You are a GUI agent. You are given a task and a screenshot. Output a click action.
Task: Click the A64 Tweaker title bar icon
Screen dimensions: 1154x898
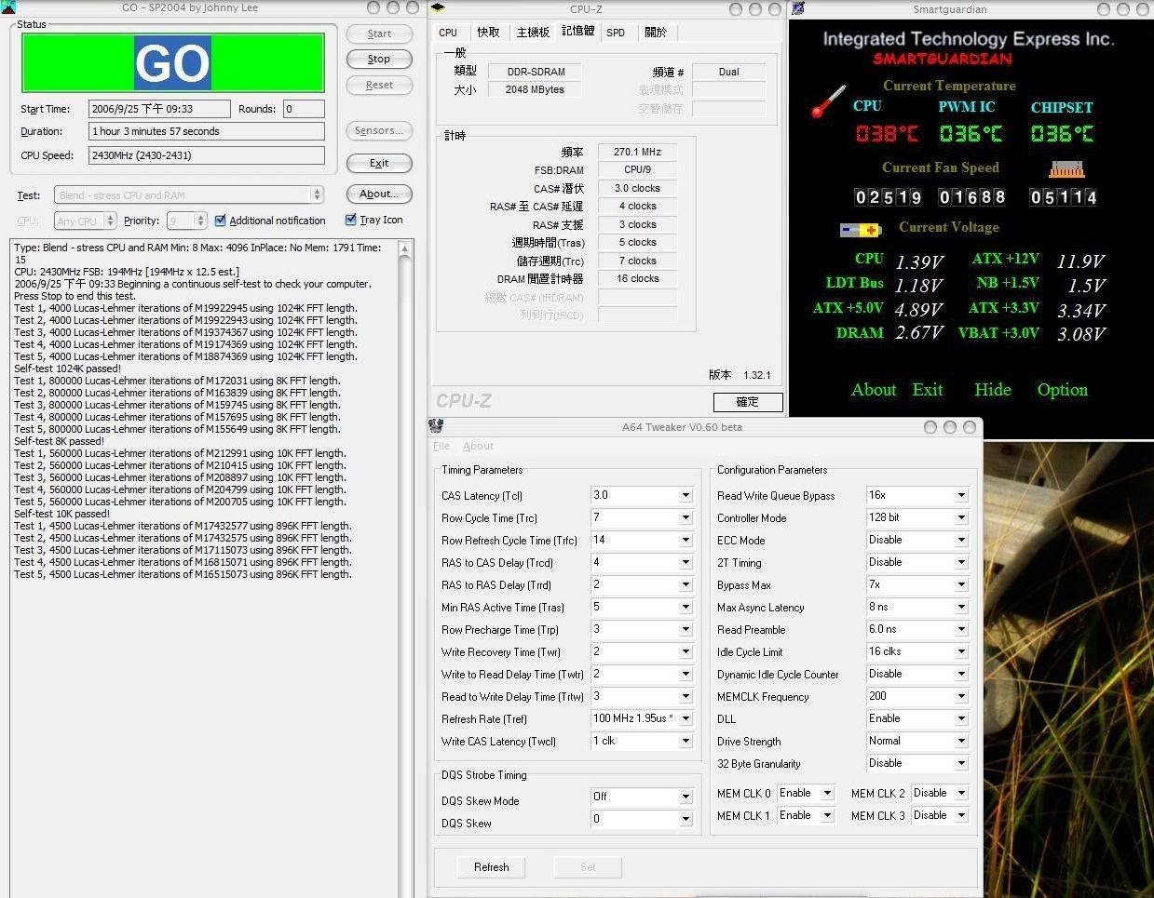pos(436,426)
